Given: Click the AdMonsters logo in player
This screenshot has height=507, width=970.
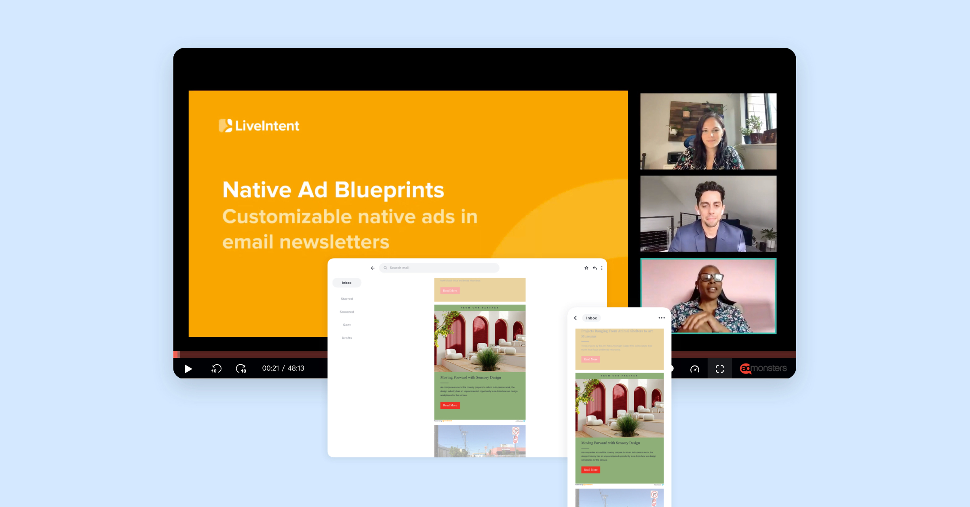Looking at the screenshot, I should pyautogui.click(x=763, y=368).
